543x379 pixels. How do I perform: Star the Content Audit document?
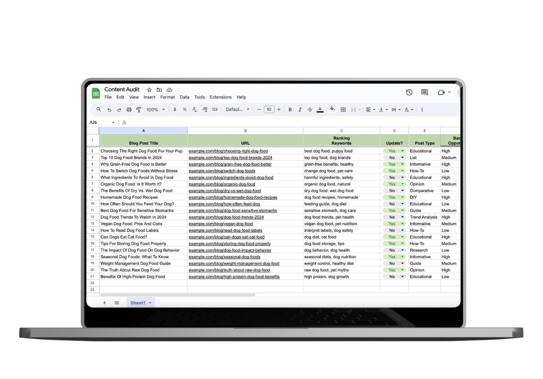coord(149,90)
